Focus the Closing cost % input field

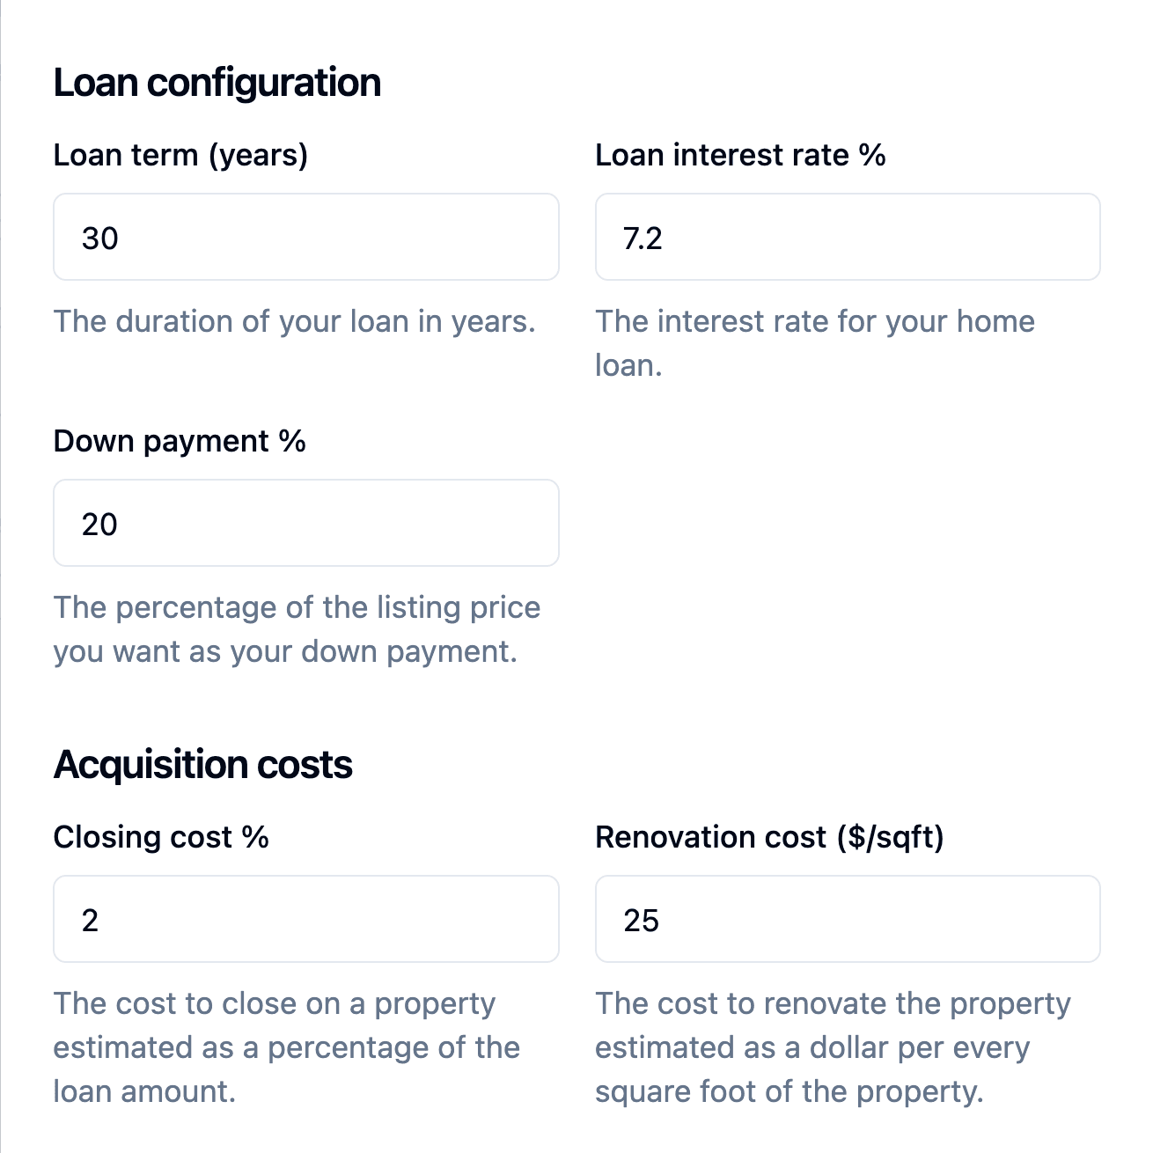(x=305, y=920)
